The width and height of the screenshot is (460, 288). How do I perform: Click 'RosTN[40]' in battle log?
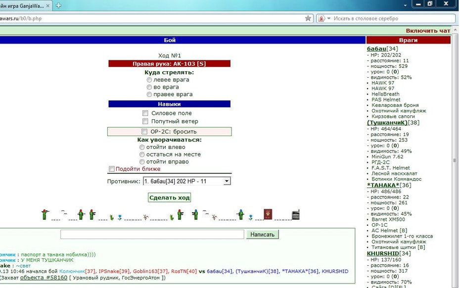[x=184, y=271]
